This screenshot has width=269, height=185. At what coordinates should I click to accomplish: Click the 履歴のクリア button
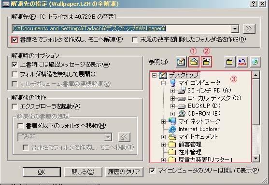[x=124, y=172]
